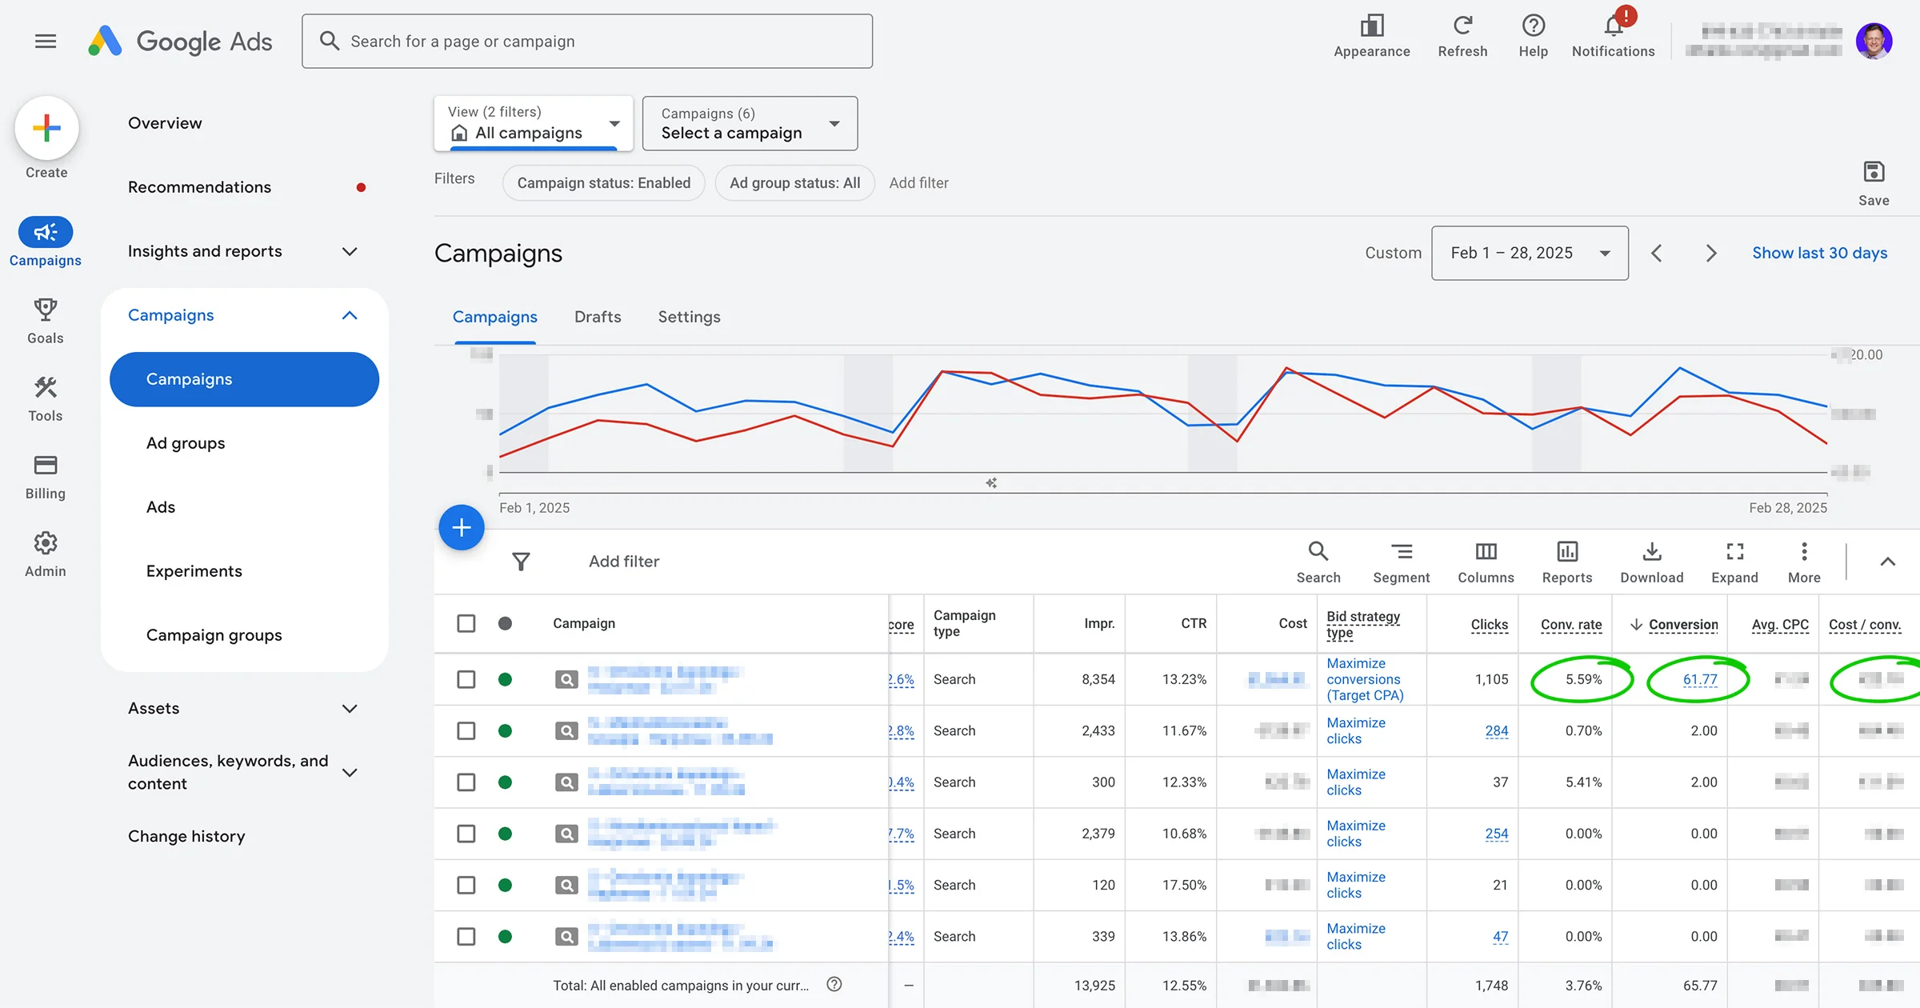Image resolution: width=1920 pixels, height=1008 pixels.
Task: Click Show last 30 days link
Action: (x=1819, y=253)
